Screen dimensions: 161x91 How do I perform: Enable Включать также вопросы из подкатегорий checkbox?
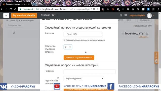coord(64,40)
